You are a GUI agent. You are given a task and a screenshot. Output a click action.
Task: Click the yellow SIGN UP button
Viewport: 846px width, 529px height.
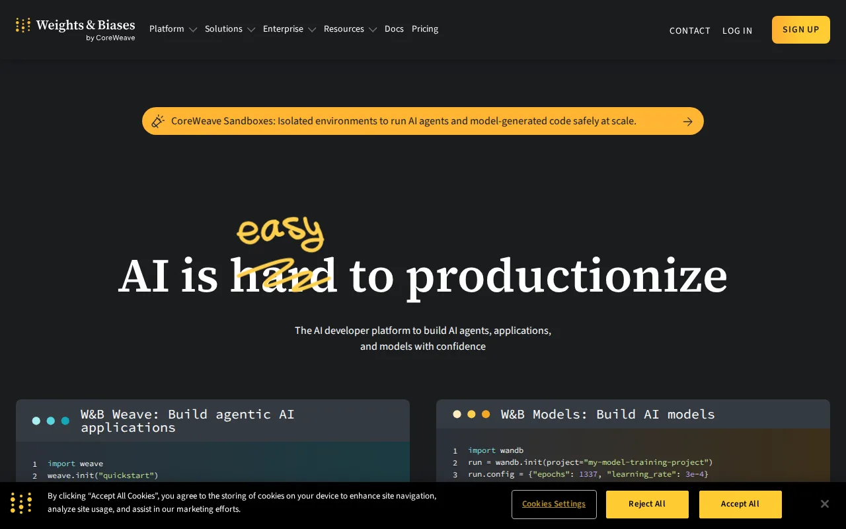[x=801, y=30]
